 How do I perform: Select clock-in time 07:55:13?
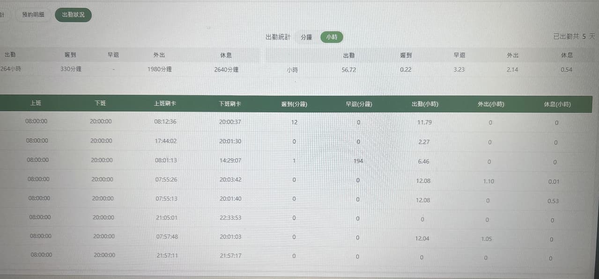tap(166, 199)
